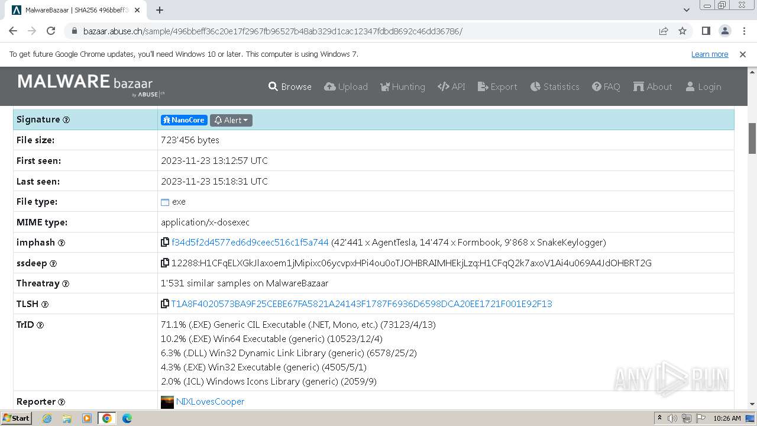Show hidden tray icons arrow
The image size is (757, 426).
point(660,418)
